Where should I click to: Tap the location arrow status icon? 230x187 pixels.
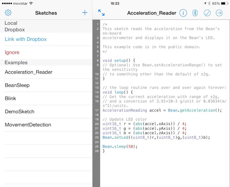click(205, 3)
